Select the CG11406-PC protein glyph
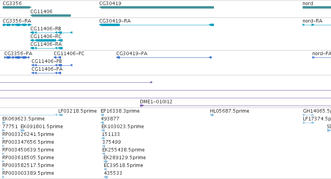The height and width of the screenshot is (179, 331). pyautogui.click(x=58, y=57)
